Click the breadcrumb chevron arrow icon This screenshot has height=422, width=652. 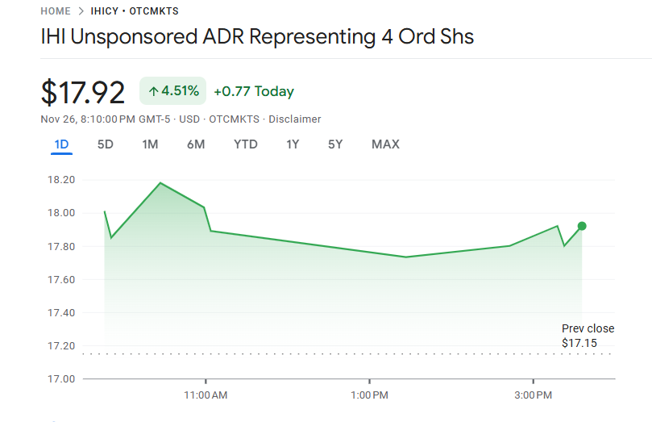click(x=81, y=11)
